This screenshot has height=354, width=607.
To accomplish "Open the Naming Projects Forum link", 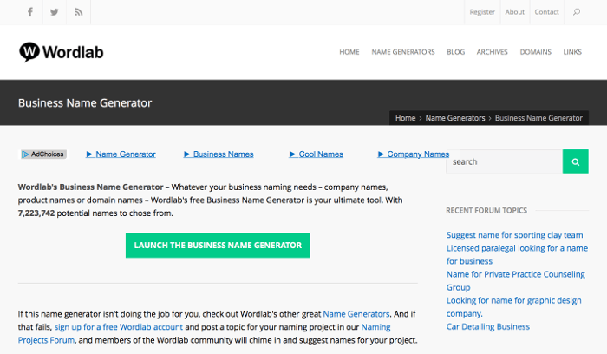I will 204,333.
